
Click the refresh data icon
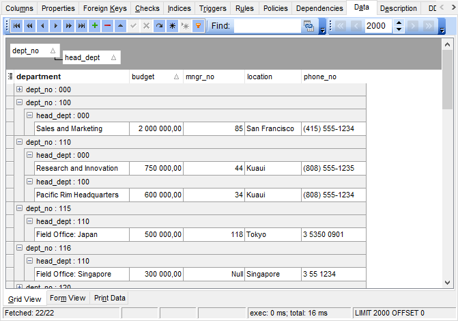(159, 26)
